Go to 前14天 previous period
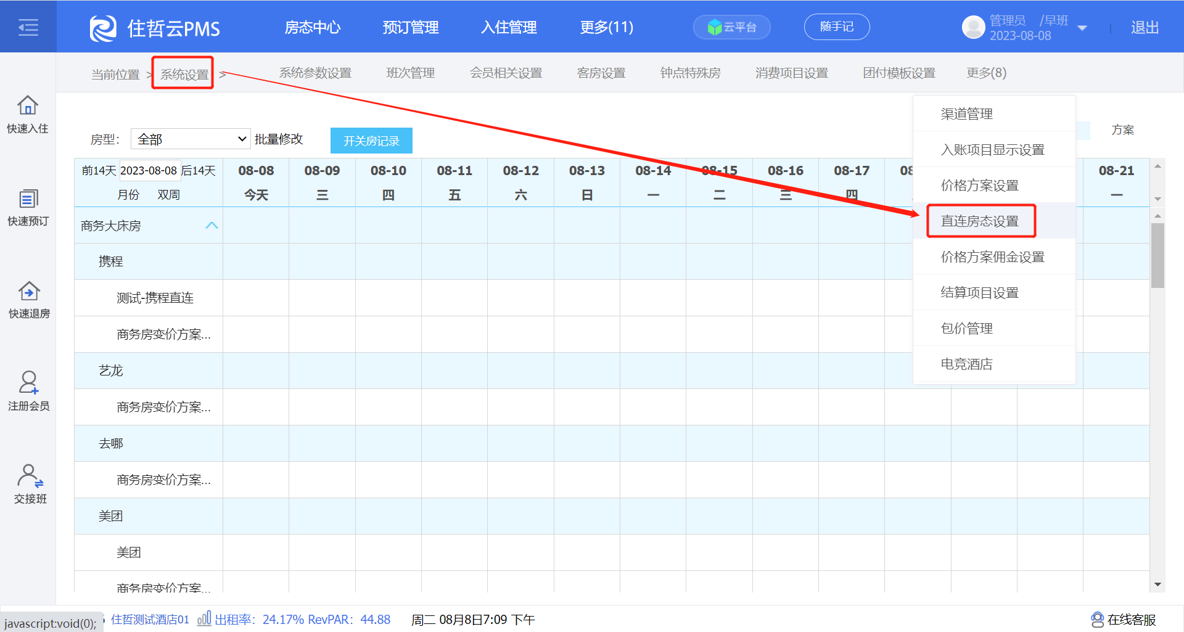Screen dimensions: 1184x632 coord(99,170)
